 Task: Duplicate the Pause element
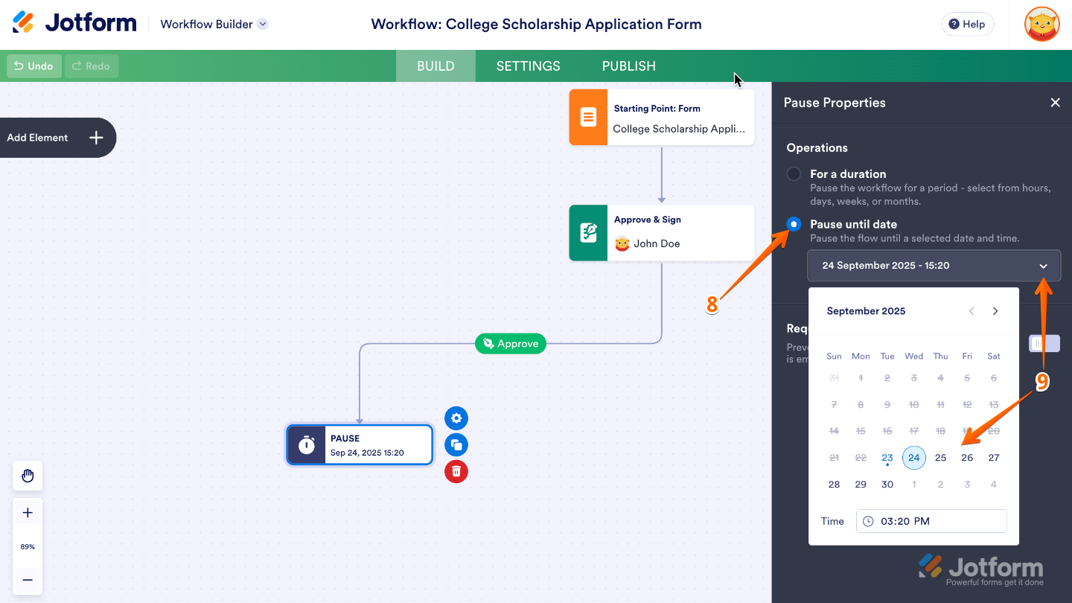(x=456, y=445)
